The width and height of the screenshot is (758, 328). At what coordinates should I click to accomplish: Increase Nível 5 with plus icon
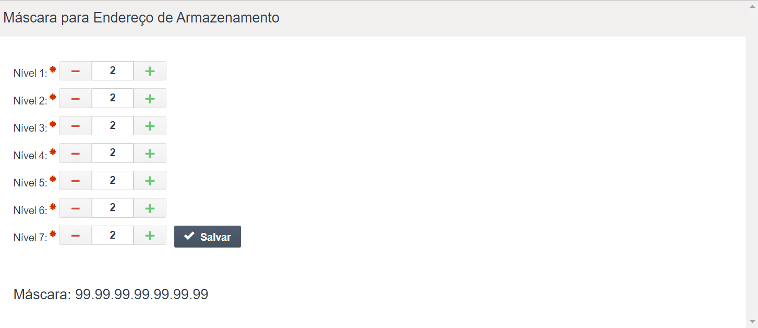point(150,181)
